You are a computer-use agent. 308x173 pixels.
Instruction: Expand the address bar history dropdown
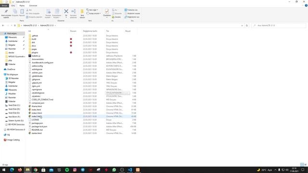(242, 25)
